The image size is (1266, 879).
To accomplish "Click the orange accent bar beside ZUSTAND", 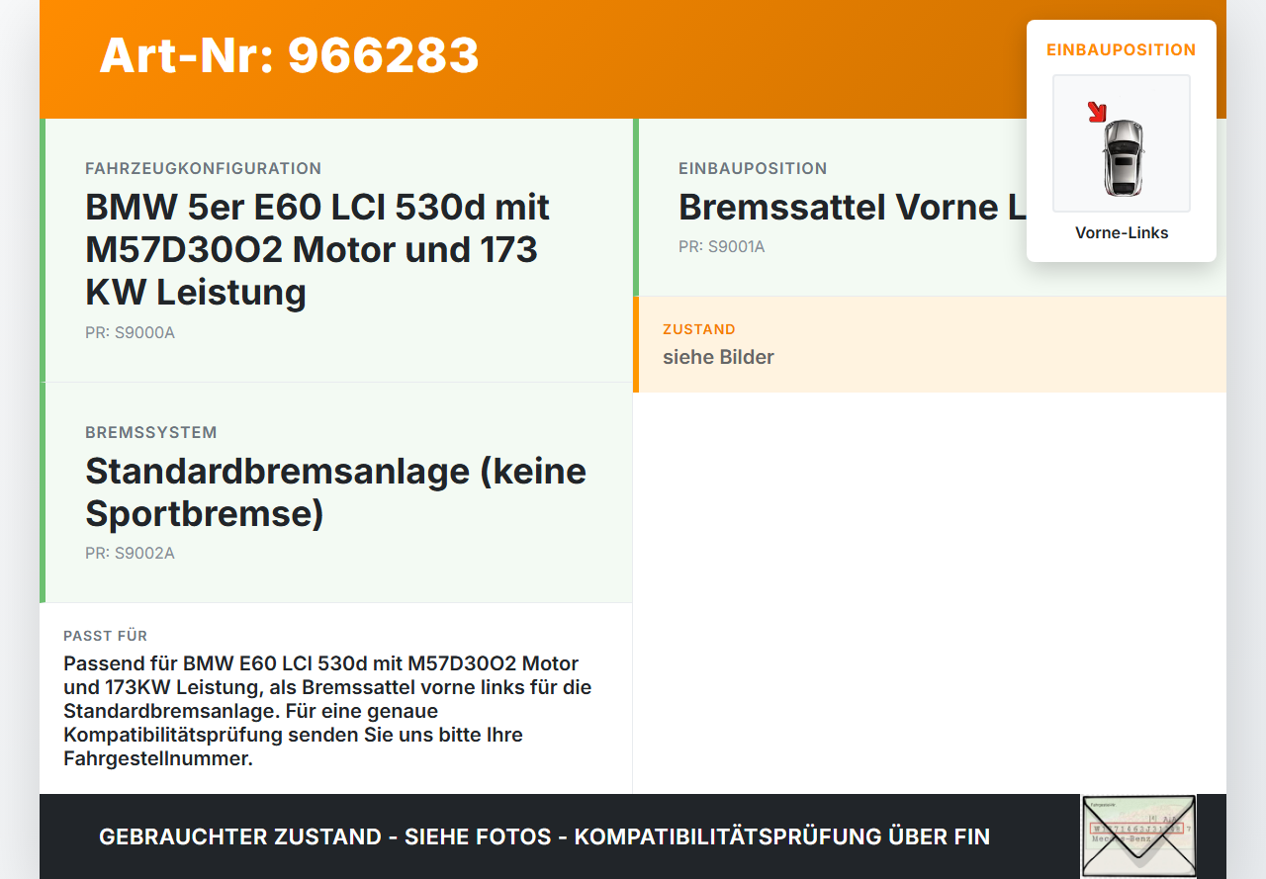I will [x=636, y=344].
